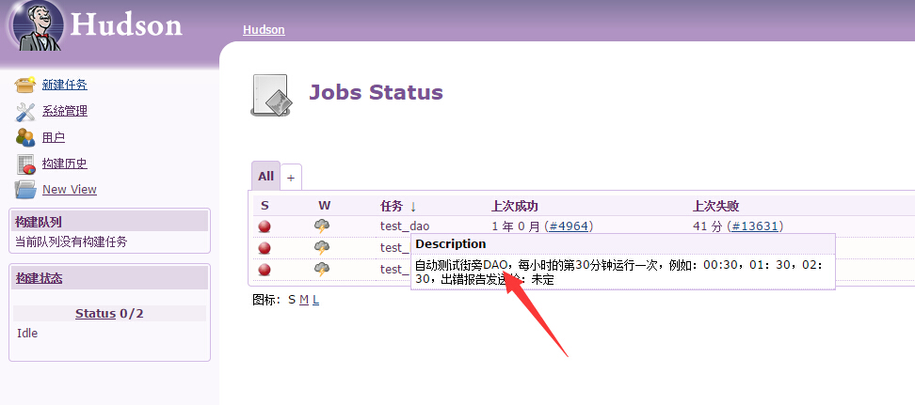This screenshot has width=915, height=405.
Task: Click the Hudson breadcrumb link
Action: [x=264, y=30]
